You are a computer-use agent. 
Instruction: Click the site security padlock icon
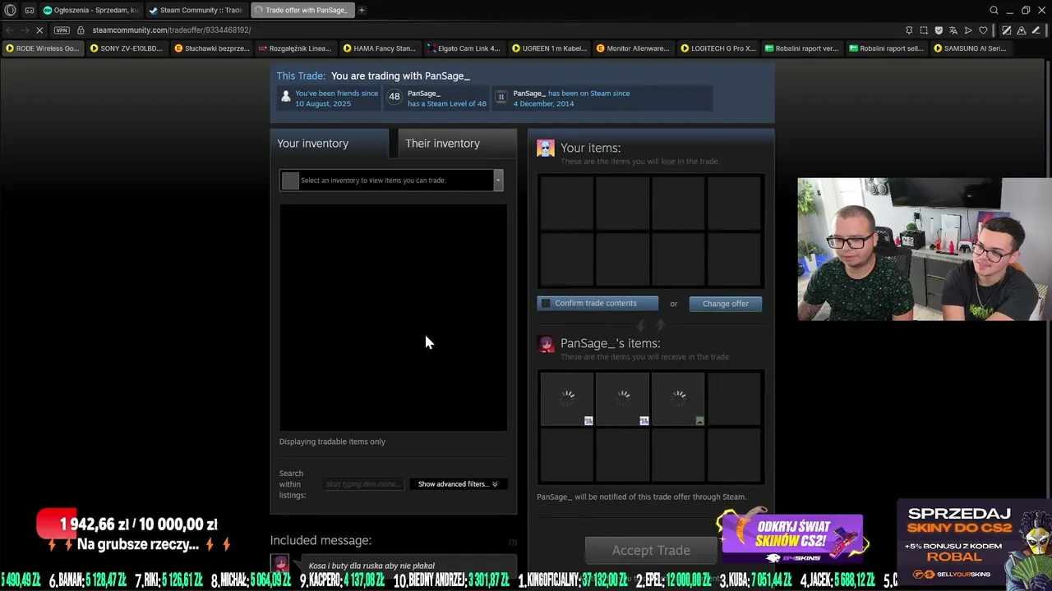[81, 30]
